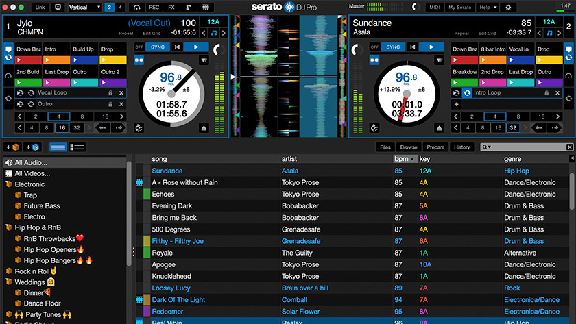
Task: Click the keylock music note on deck 2
Action: (x=549, y=33)
